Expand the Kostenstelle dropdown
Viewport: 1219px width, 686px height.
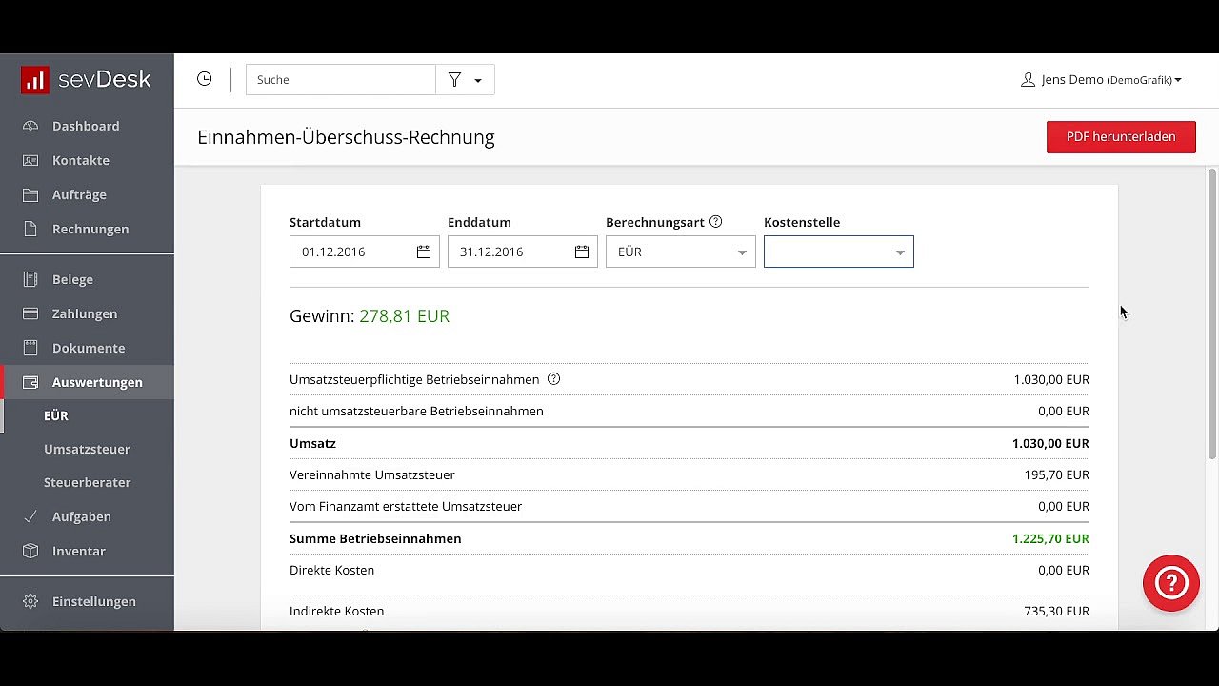(x=838, y=252)
